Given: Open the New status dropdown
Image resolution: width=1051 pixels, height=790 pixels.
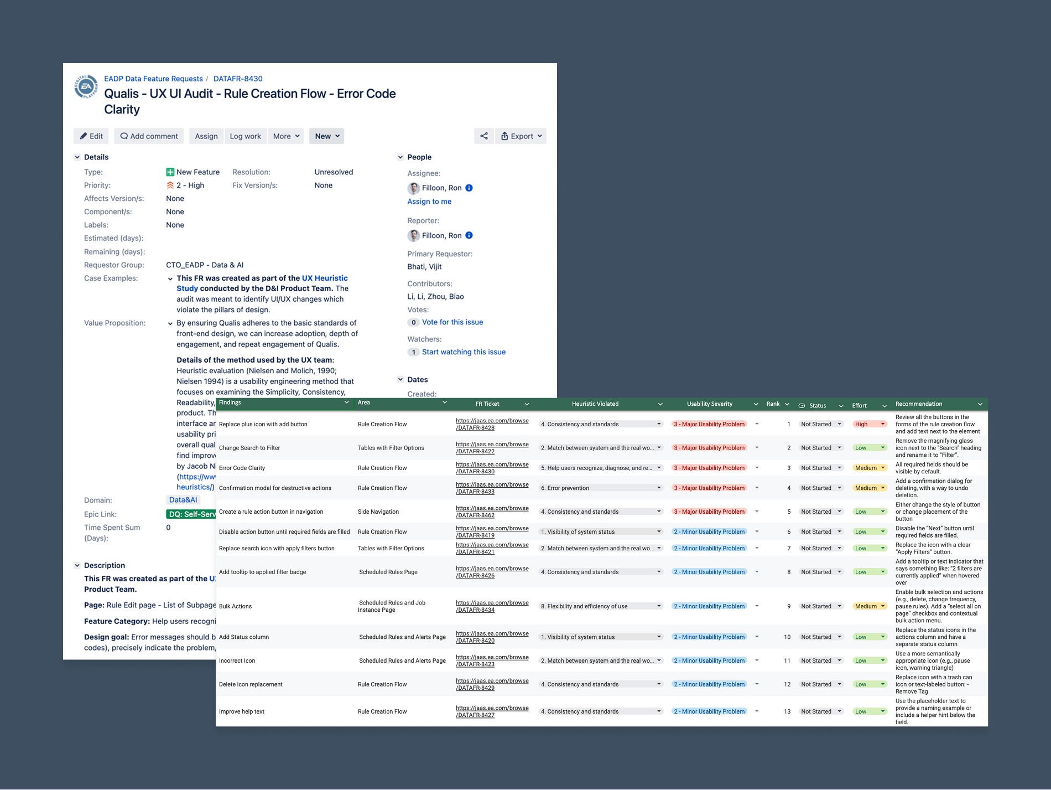Looking at the screenshot, I should (x=326, y=136).
